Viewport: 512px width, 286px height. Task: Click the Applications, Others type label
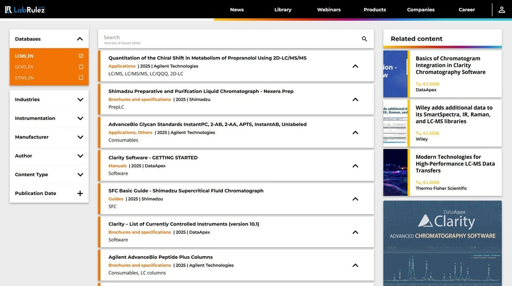click(x=130, y=132)
